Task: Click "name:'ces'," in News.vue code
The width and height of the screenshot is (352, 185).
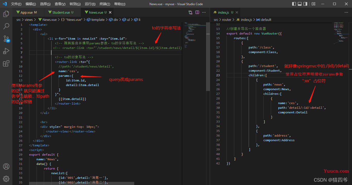Action: pos(69,71)
